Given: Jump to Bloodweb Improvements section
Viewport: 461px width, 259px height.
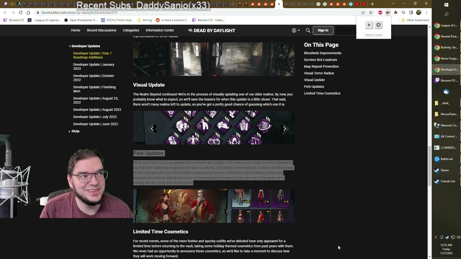Looking at the screenshot, I should [x=323, y=53].
